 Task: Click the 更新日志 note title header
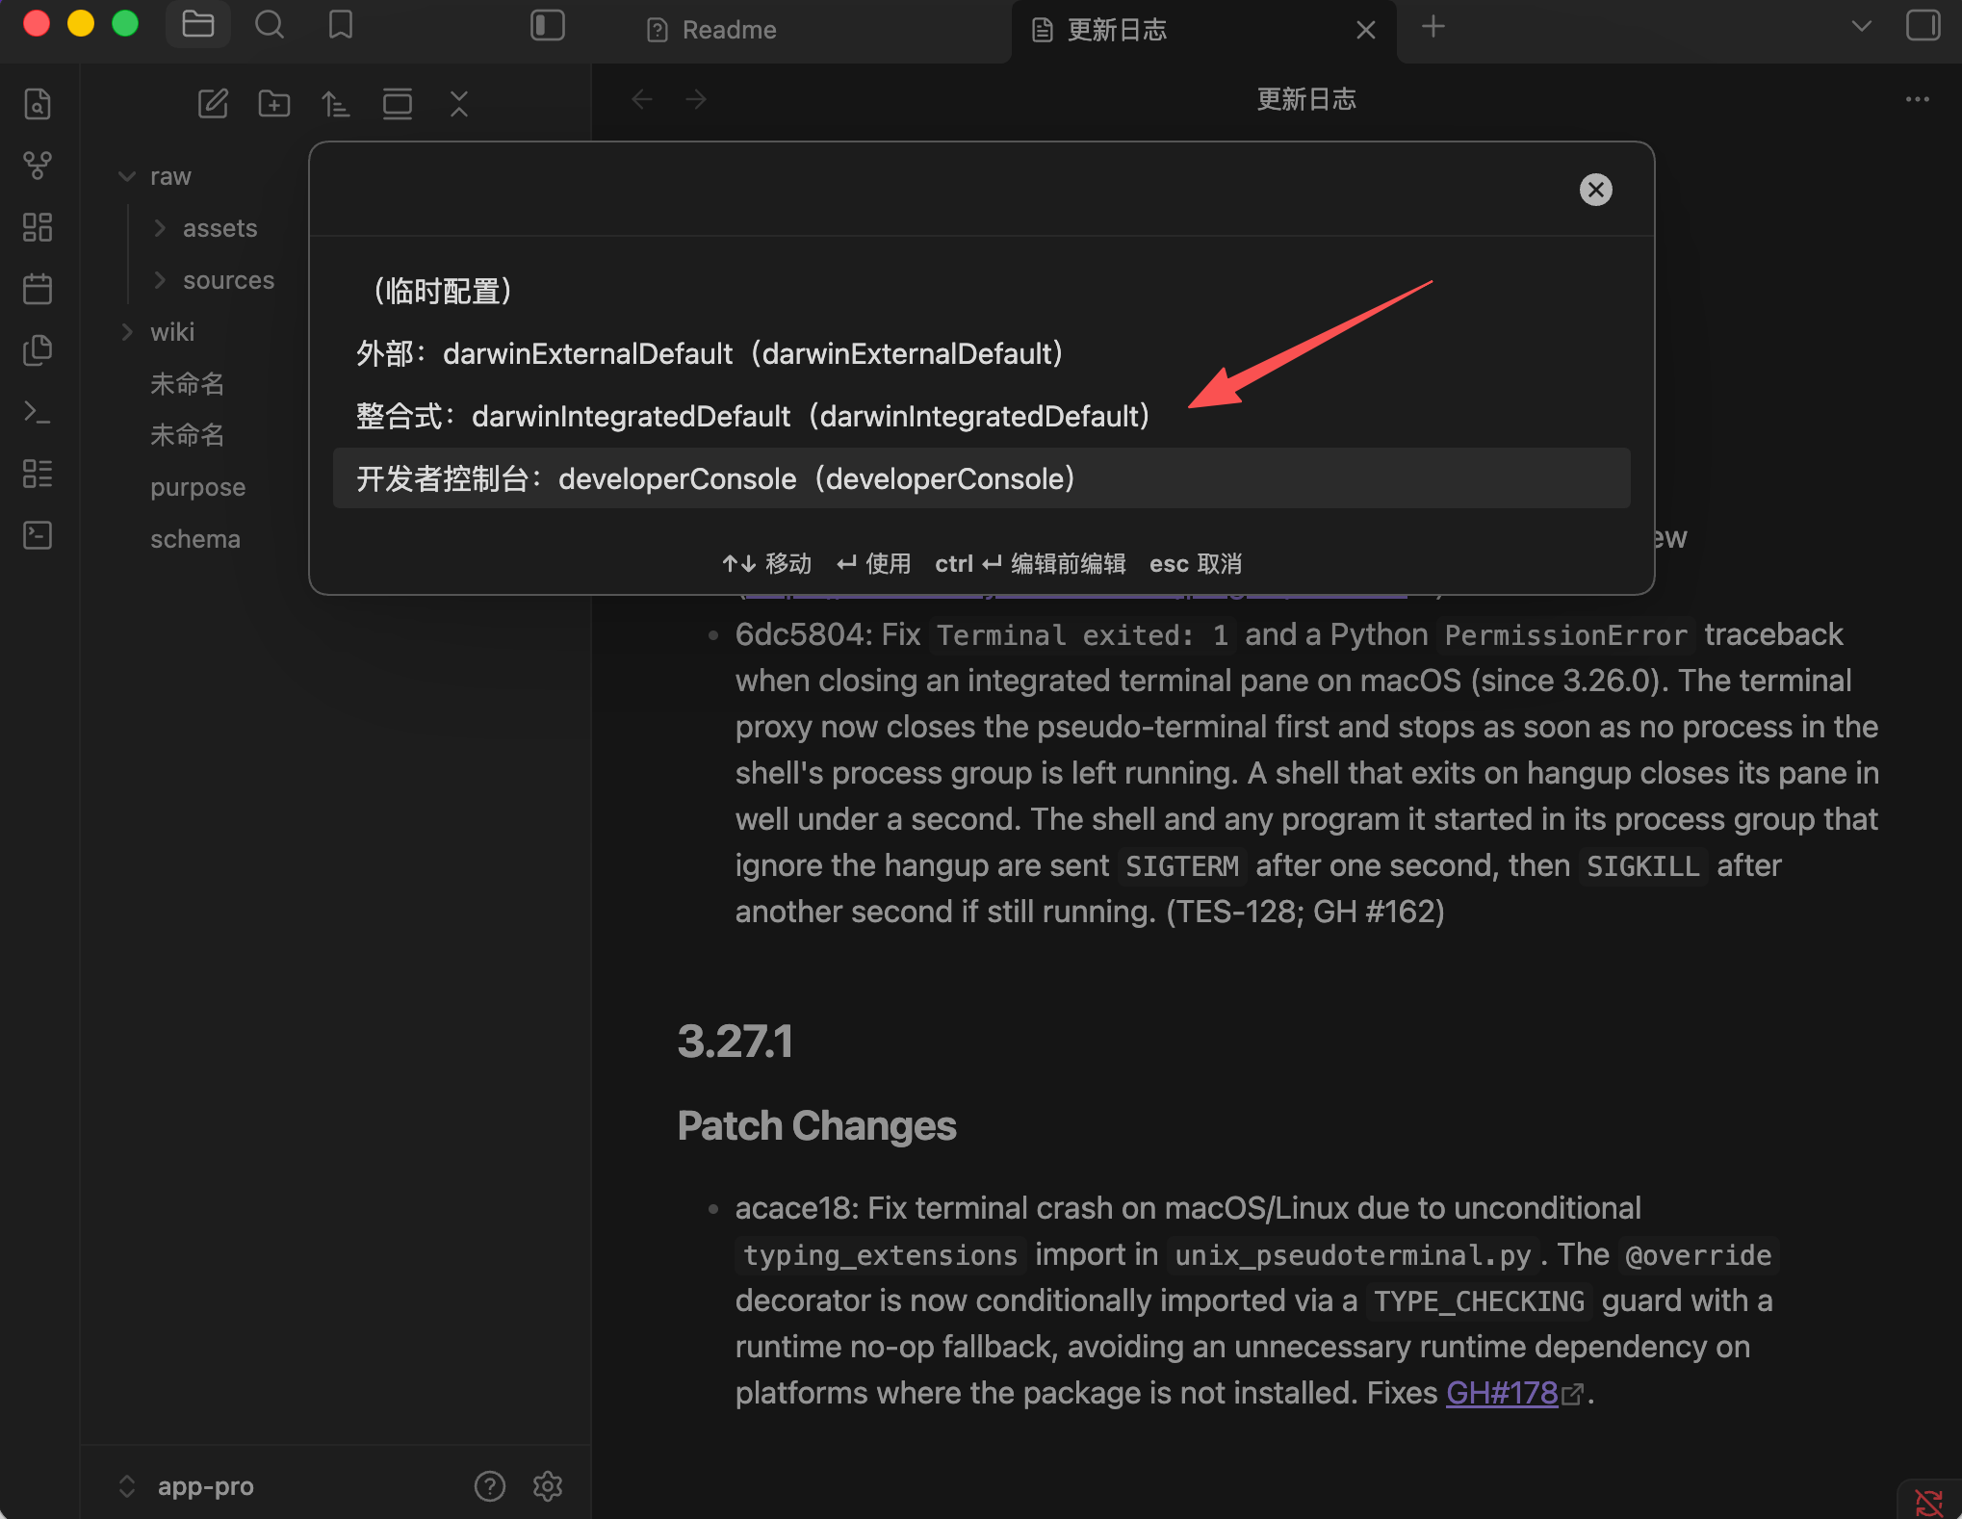click(x=1306, y=99)
